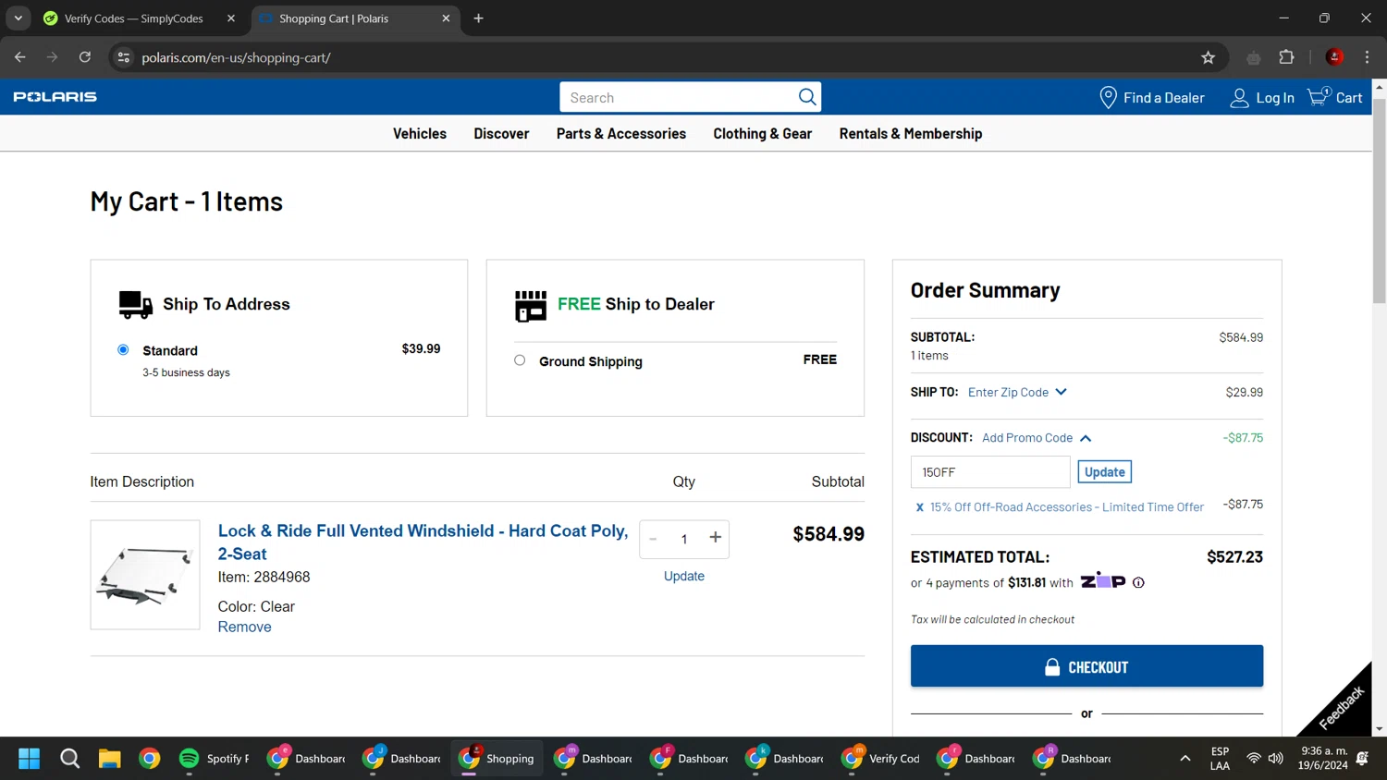
Task: Decrease quantity with minus button
Action: coord(653,539)
